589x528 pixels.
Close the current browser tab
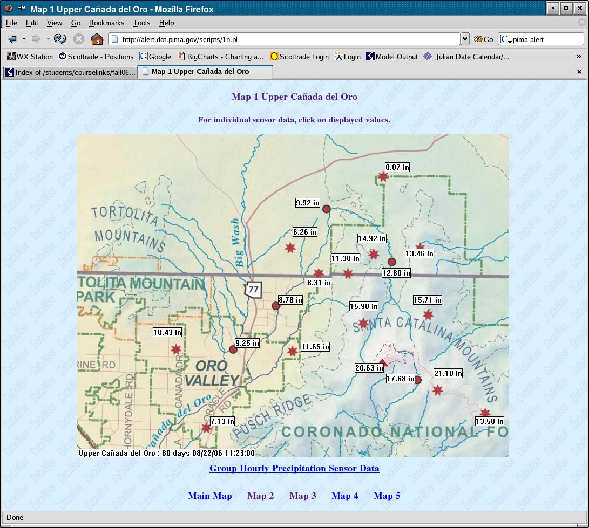pyautogui.click(x=579, y=72)
